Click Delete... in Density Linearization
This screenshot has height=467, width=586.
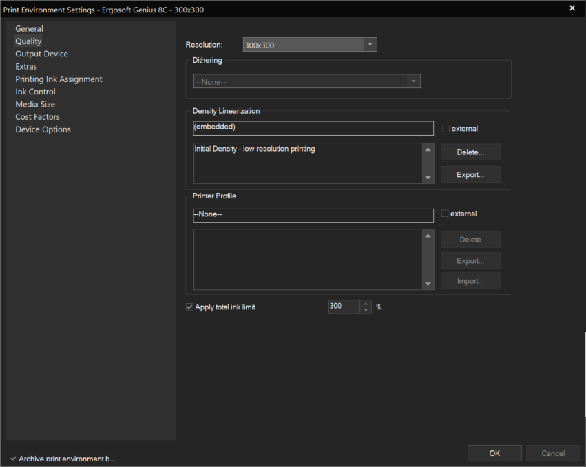470,152
